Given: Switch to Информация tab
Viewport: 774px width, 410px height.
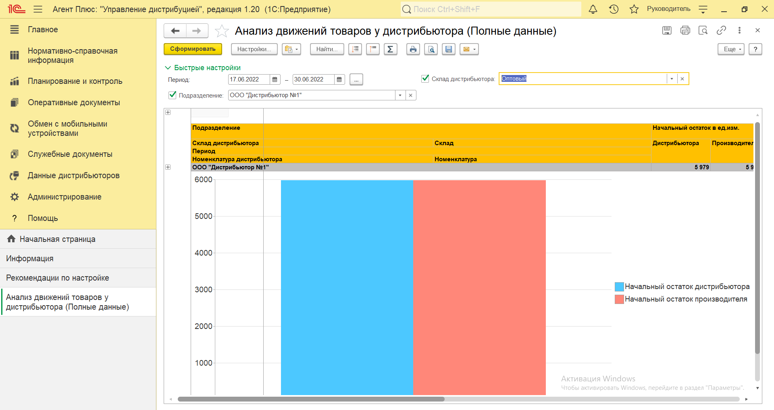Looking at the screenshot, I should (78, 258).
